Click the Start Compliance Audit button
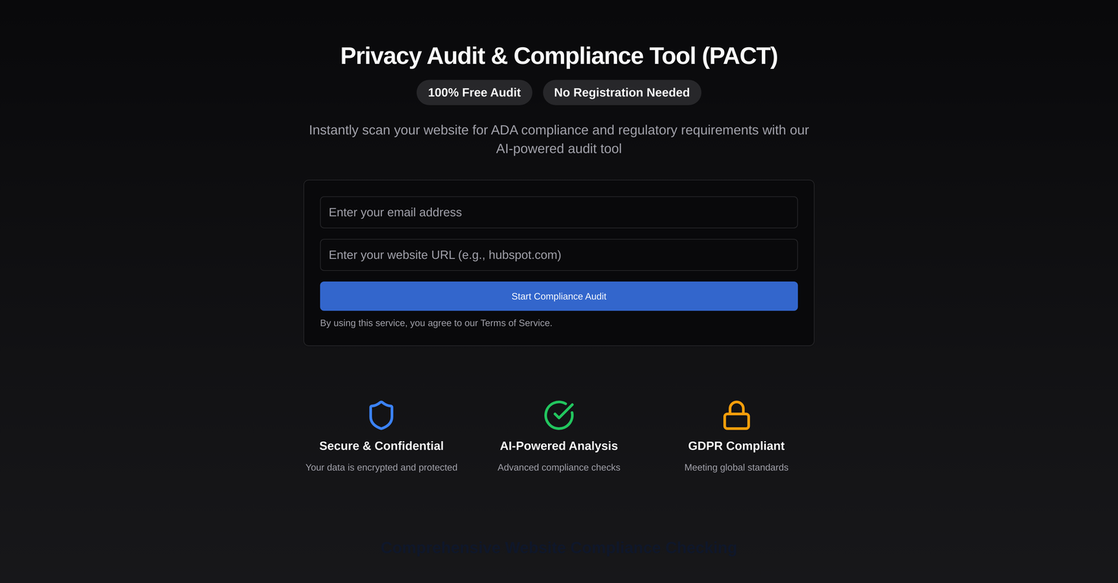 pos(559,296)
